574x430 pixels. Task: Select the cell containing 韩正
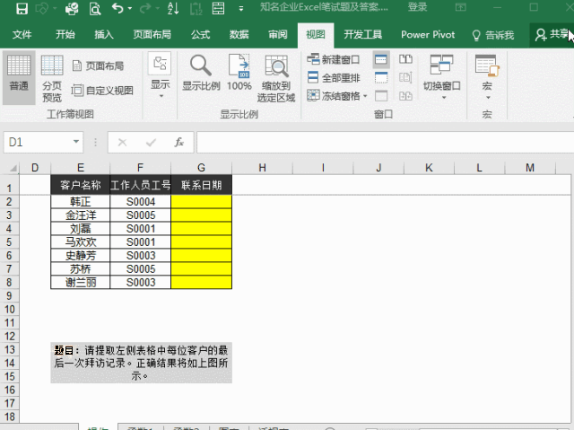81,201
